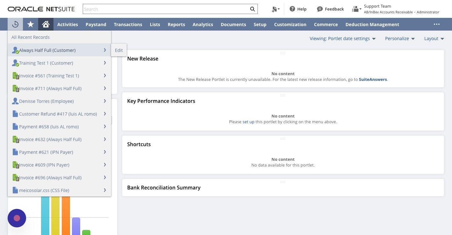Click the drag handle above New Release portlet
The width and height of the screenshot is (452, 235).
coord(283,53)
